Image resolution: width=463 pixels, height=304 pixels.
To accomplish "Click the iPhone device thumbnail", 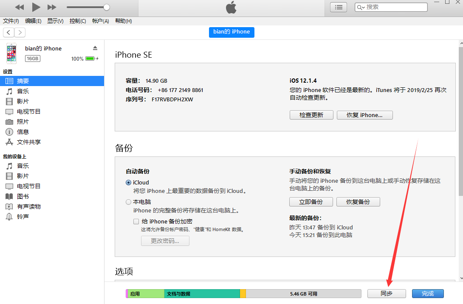I will pyautogui.click(x=11, y=53).
